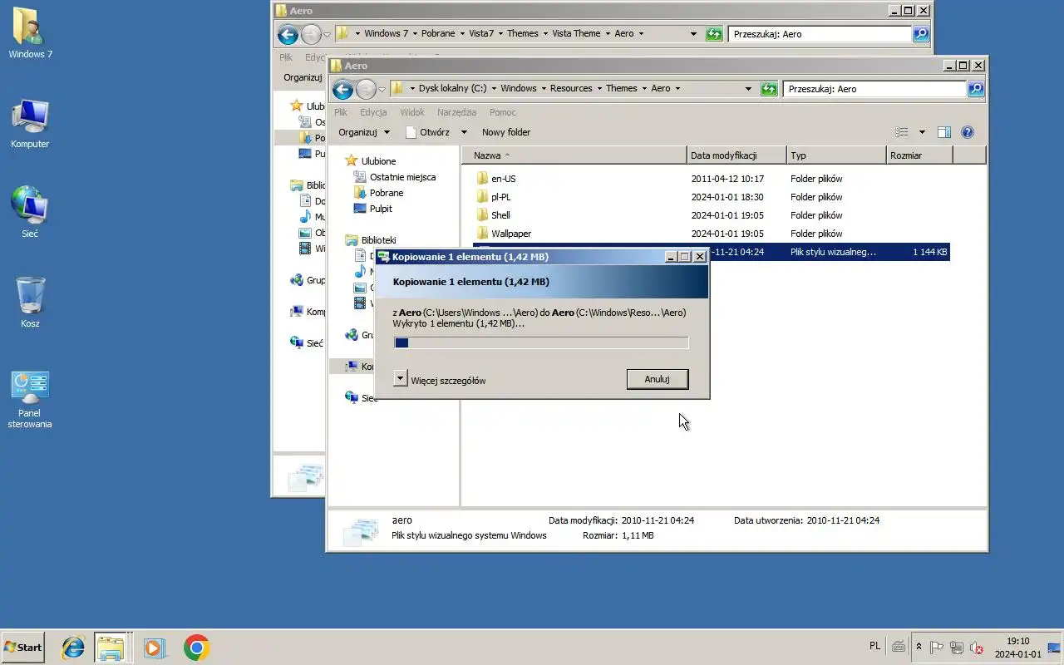The image size is (1064, 665).
Task: Click the copy progress bar
Action: (541, 342)
